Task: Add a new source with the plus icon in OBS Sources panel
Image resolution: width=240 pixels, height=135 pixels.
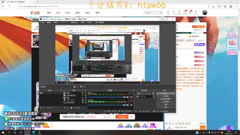Action: (65, 108)
